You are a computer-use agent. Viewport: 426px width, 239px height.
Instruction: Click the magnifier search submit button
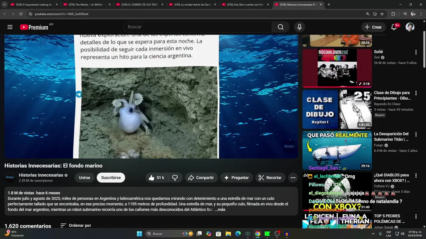(x=281, y=27)
